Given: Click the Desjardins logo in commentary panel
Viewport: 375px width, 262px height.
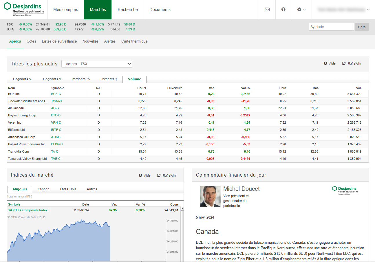Looking at the screenshot, I should coord(345,190).
